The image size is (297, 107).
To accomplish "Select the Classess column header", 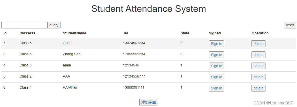I will click(x=27, y=33).
